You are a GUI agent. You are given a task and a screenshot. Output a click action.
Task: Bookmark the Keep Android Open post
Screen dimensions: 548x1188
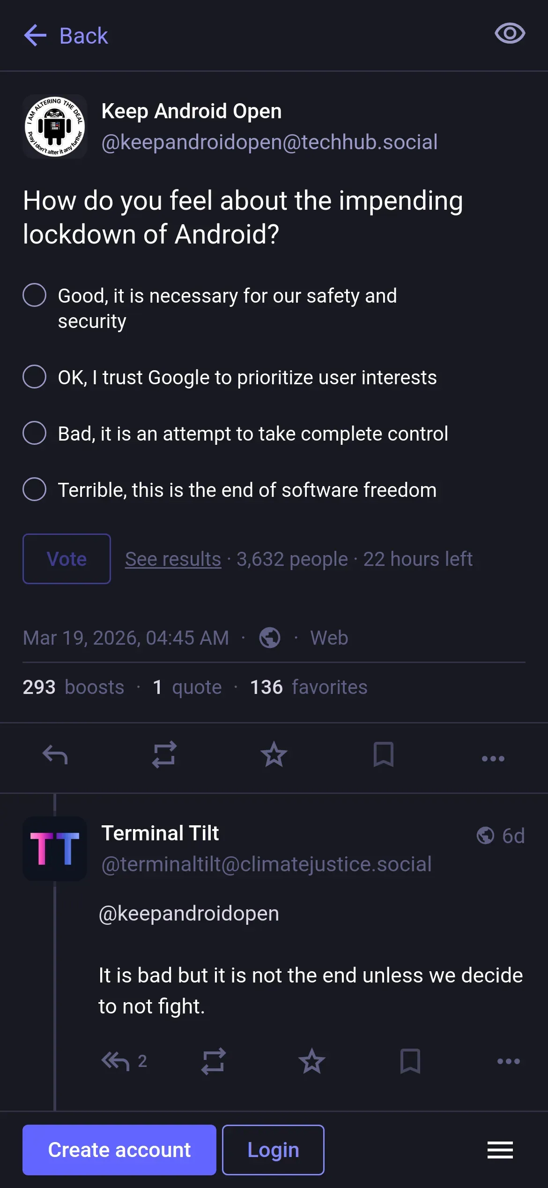pos(383,755)
